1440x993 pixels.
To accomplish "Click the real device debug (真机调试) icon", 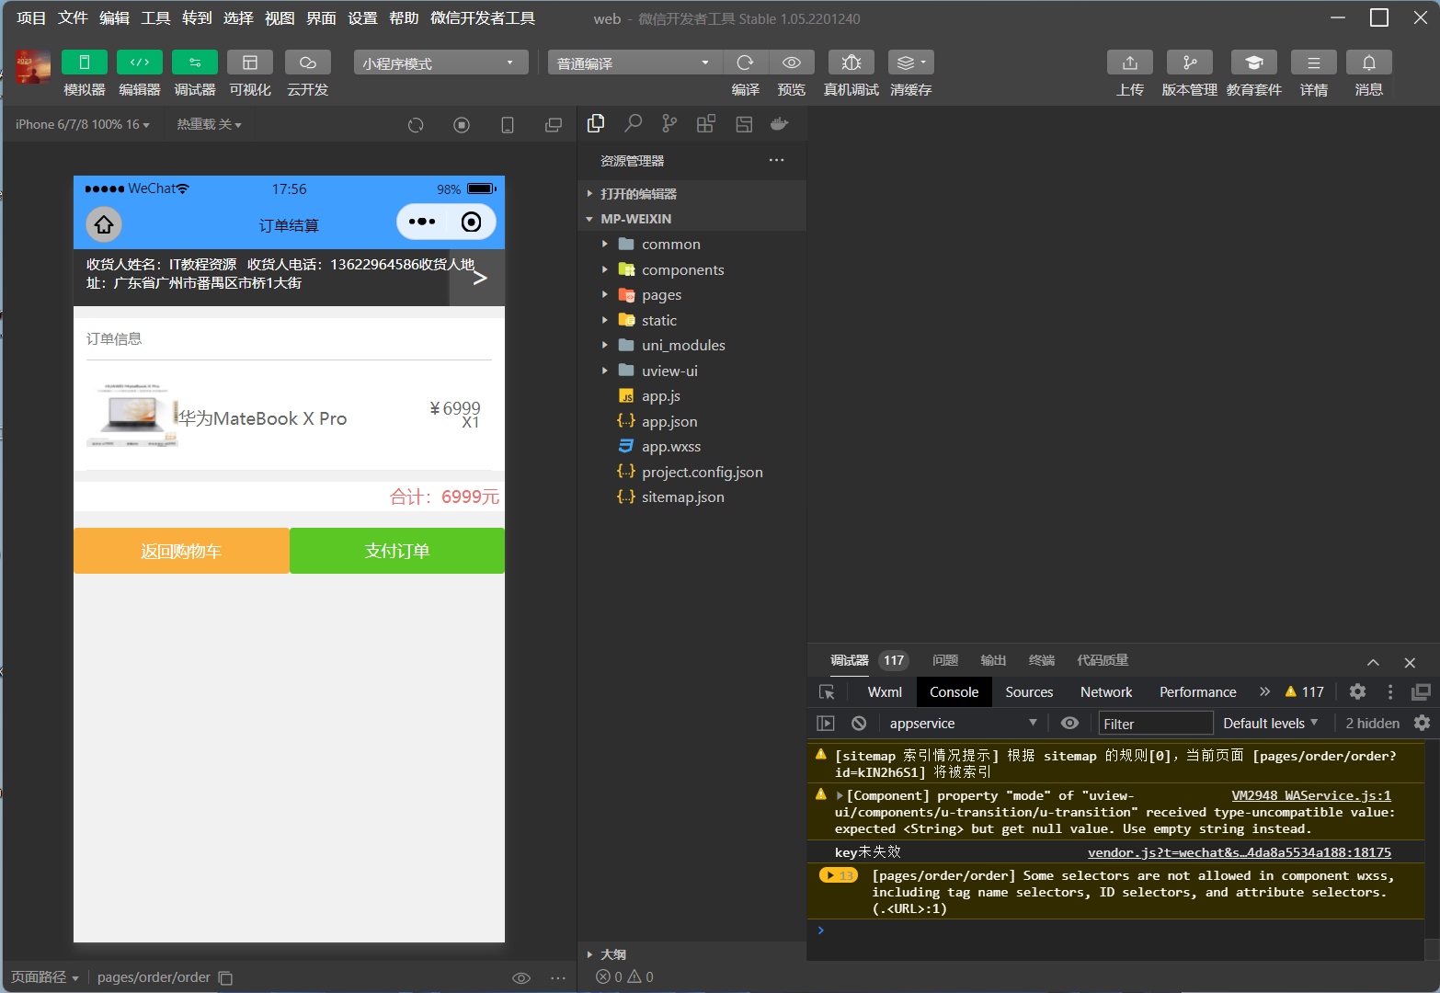I will 851,62.
